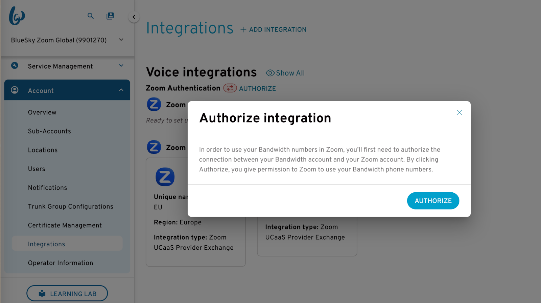Viewport: 541px width, 303px height.
Task: Toggle Show All voice integrations
Action: pos(285,73)
